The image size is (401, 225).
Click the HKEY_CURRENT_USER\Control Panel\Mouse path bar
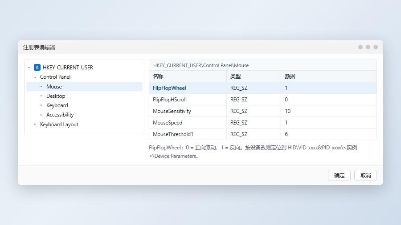click(262, 65)
